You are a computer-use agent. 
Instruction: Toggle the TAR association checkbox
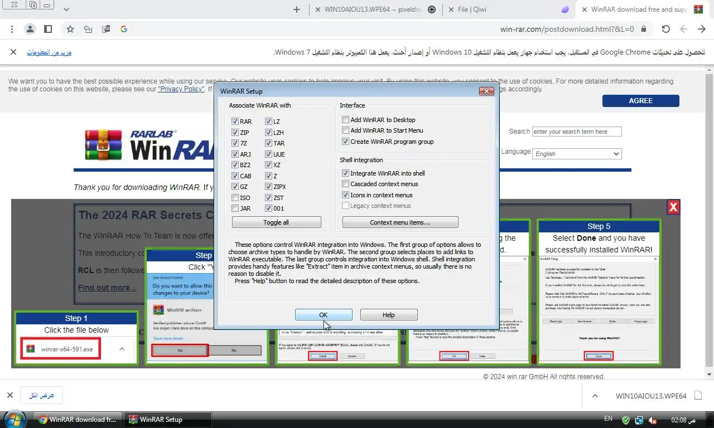pos(268,143)
